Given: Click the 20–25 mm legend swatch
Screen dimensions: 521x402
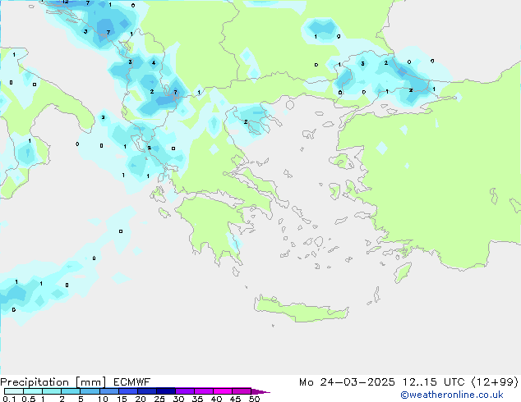Looking at the screenshot, I should pos(146,391).
